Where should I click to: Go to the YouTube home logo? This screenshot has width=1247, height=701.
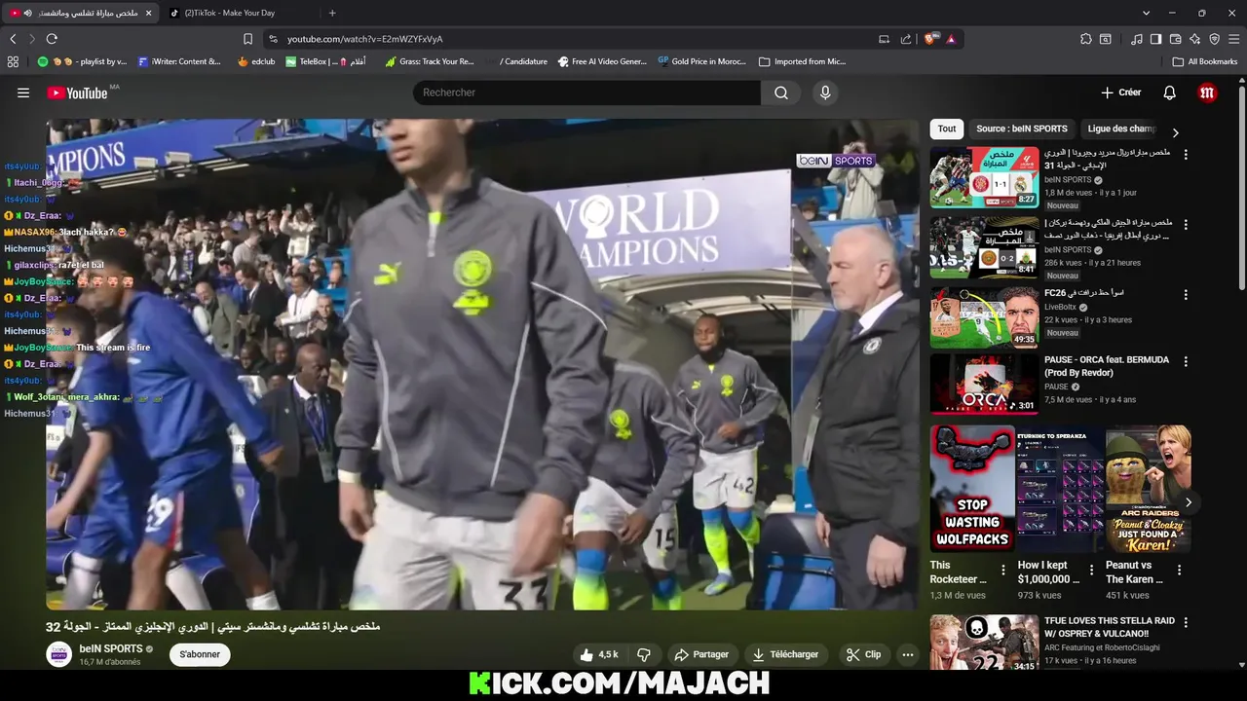click(77, 92)
